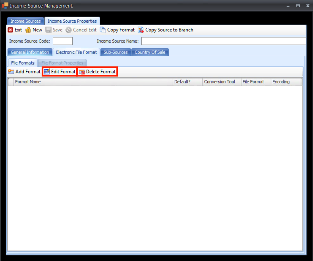Click into the Income Source Code field
The width and height of the screenshot is (313, 261).
(x=63, y=41)
